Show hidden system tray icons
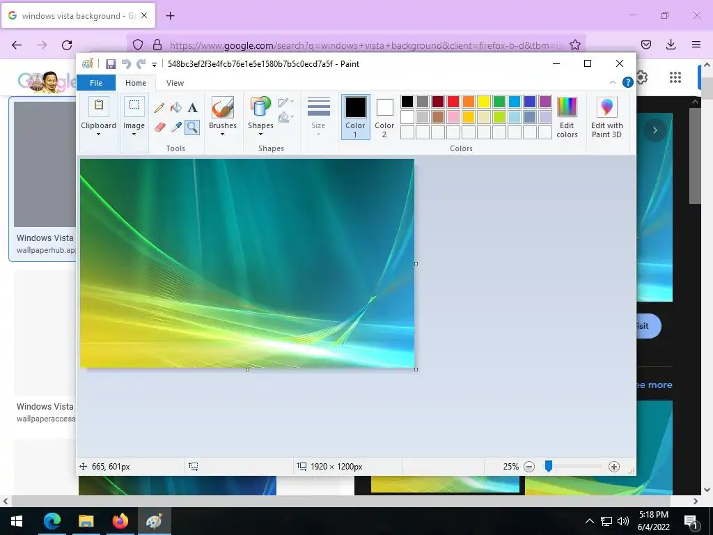 pyautogui.click(x=589, y=521)
